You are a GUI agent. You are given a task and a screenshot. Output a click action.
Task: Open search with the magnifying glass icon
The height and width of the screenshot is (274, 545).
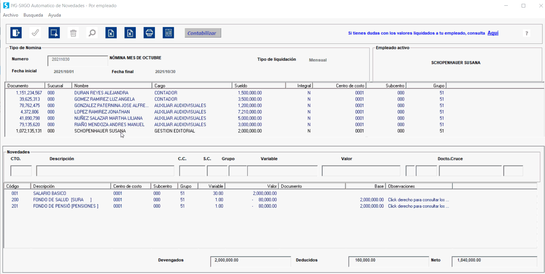click(92, 33)
